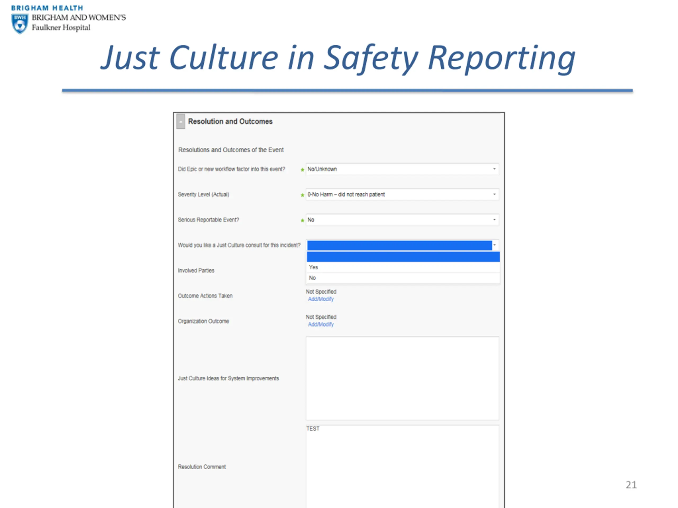Click the Did Epic or new workflow label

point(231,169)
